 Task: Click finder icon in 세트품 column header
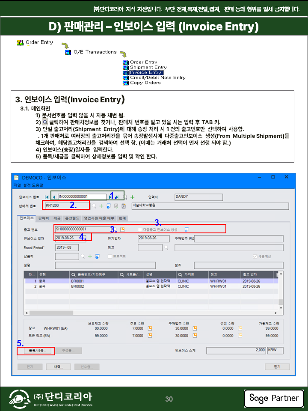(122, 274)
